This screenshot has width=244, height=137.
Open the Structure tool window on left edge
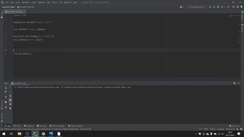tap(2, 105)
